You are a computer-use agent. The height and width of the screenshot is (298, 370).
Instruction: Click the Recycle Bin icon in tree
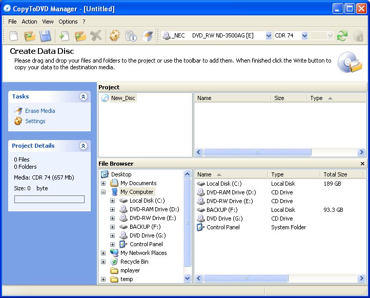coord(114,262)
